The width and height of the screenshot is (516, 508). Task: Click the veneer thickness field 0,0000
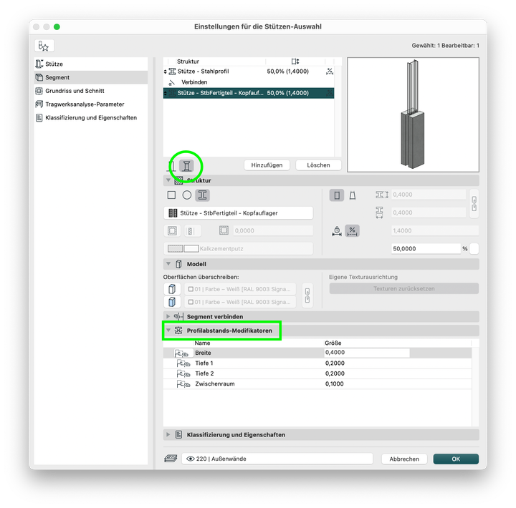273,230
